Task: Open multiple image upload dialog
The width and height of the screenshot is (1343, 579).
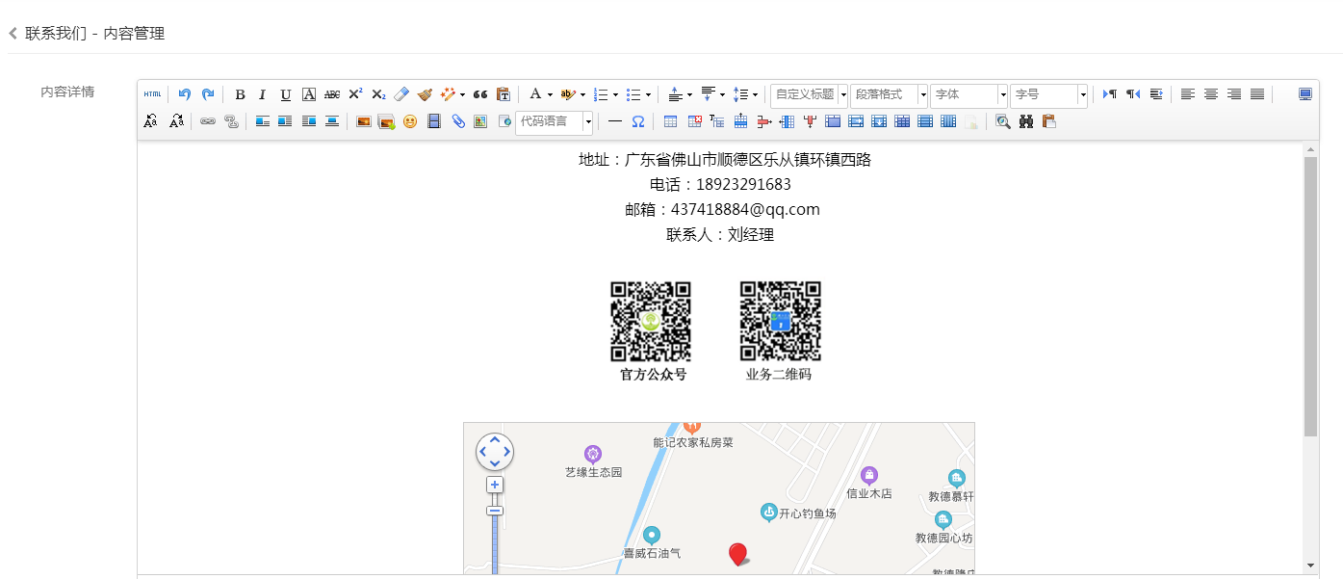Action: click(x=386, y=121)
